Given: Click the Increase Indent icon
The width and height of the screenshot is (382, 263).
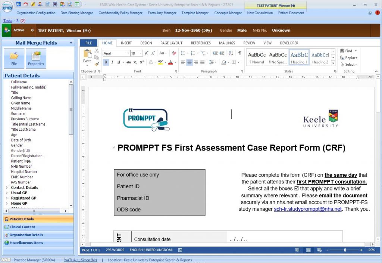Looking at the screenshot, I should tap(222, 53).
